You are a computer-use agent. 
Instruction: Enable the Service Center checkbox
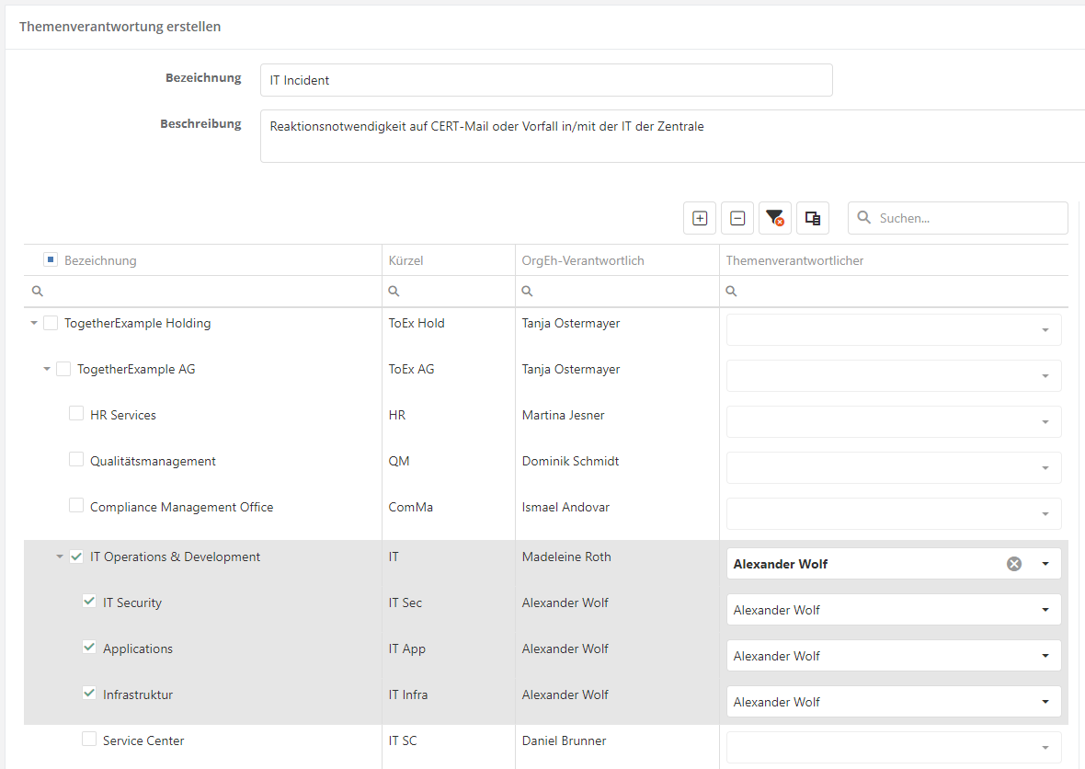click(x=89, y=739)
